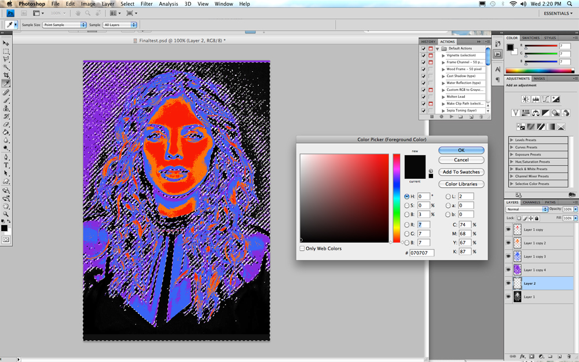Screen dimensions: 579x362
Task: Switch to the Swatches tab
Action: [530, 38]
